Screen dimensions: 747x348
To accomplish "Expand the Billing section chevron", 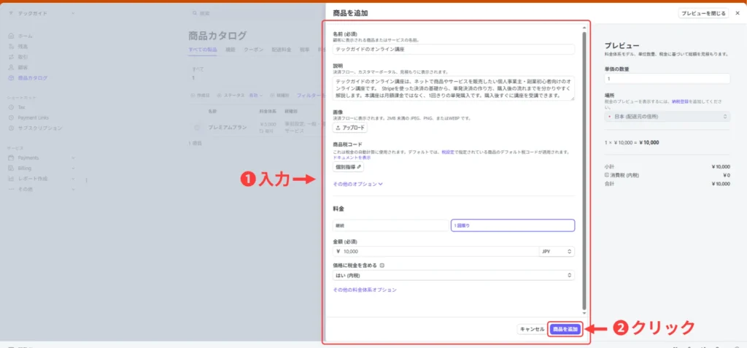I will coord(74,169).
